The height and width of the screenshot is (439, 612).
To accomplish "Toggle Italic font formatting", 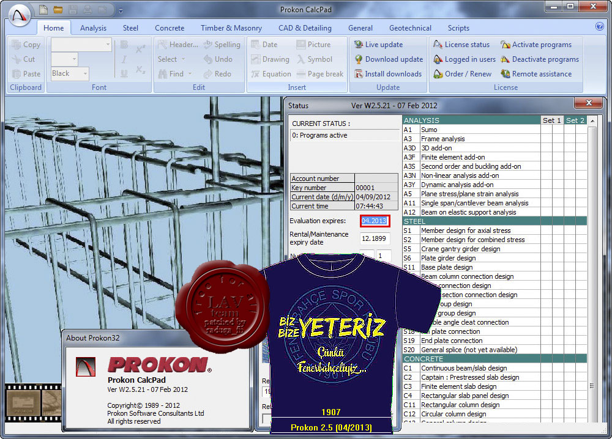I will [x=124, y=59].
